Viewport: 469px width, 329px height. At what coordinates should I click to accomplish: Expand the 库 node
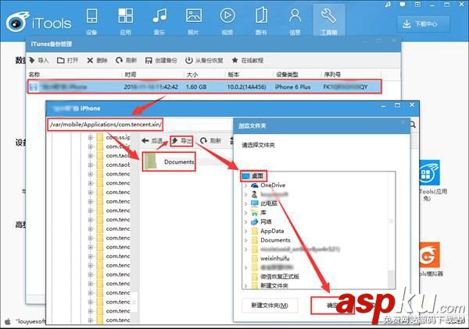point(246,213)
